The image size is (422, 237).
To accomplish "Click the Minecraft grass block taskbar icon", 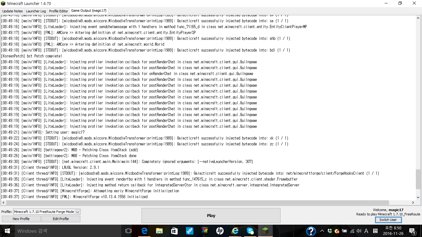I will [x=265, y=231].
